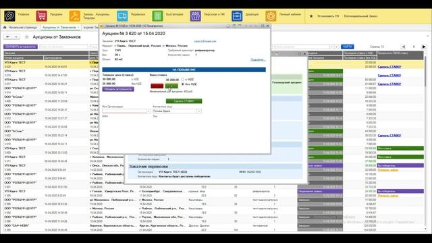
Task: Open the Персонал и HR people icon
Action: point(195,16)
